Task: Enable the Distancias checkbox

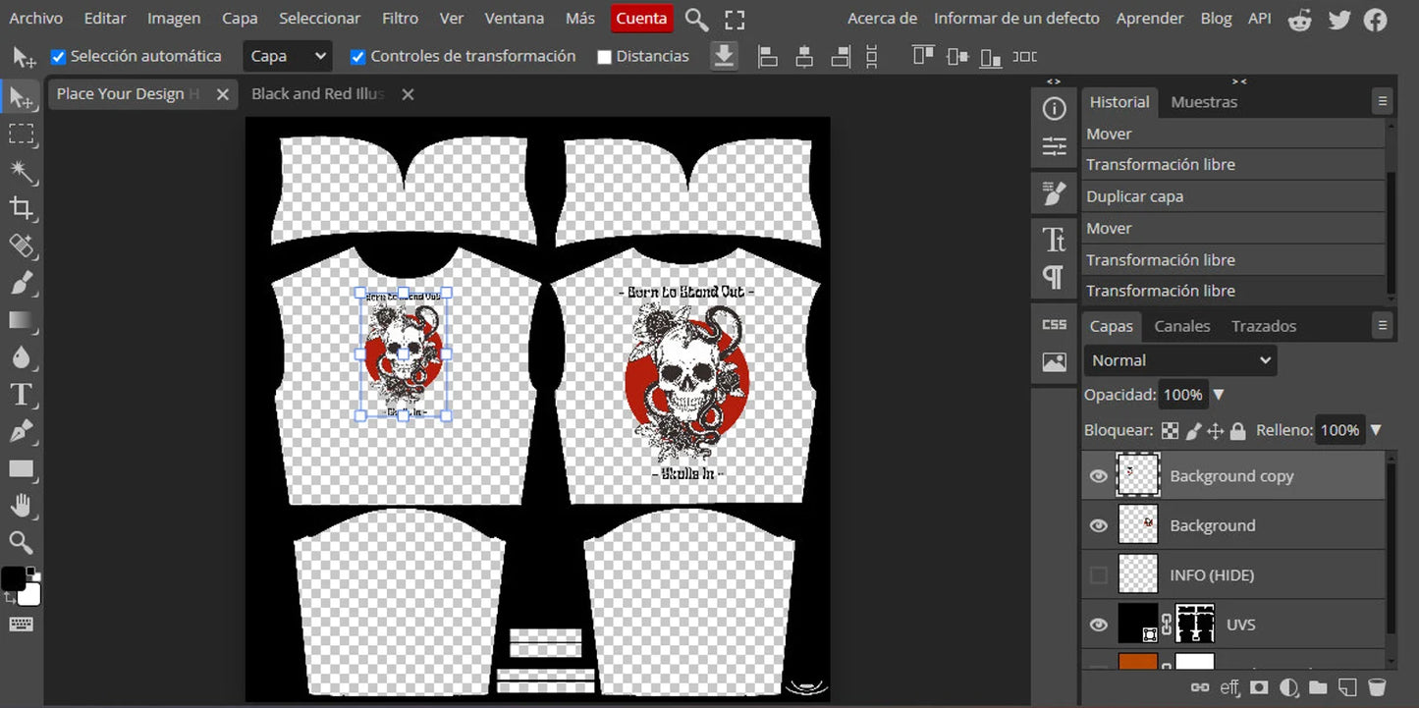Action: [605, 57]
